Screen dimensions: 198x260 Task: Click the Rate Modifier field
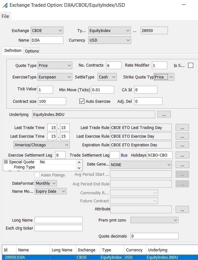(159, 66)
